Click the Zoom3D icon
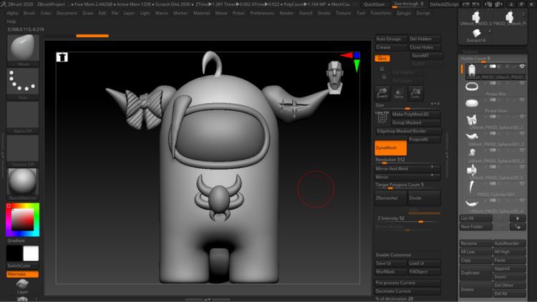This screenshot has width=537, height=302. click(382, 93)
